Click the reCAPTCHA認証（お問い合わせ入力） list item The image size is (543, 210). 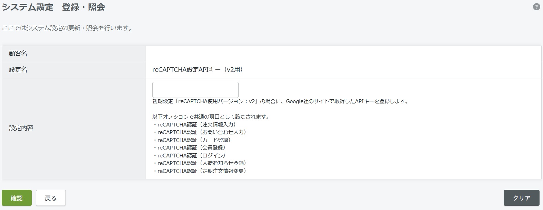200,132
